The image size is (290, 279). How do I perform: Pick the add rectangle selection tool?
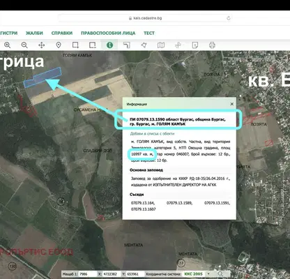tap(75, 45)
